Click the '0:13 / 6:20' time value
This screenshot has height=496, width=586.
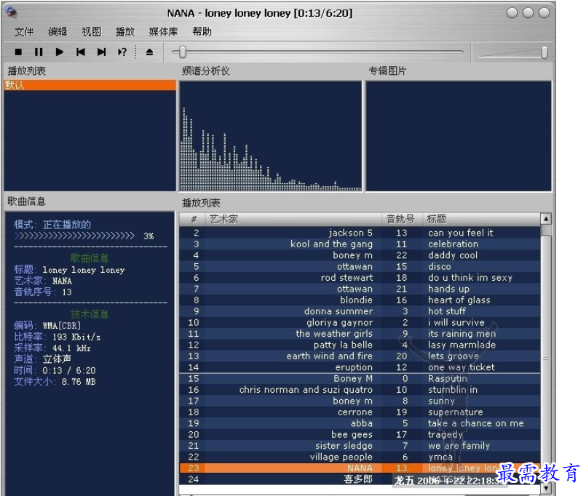[68, 370]
